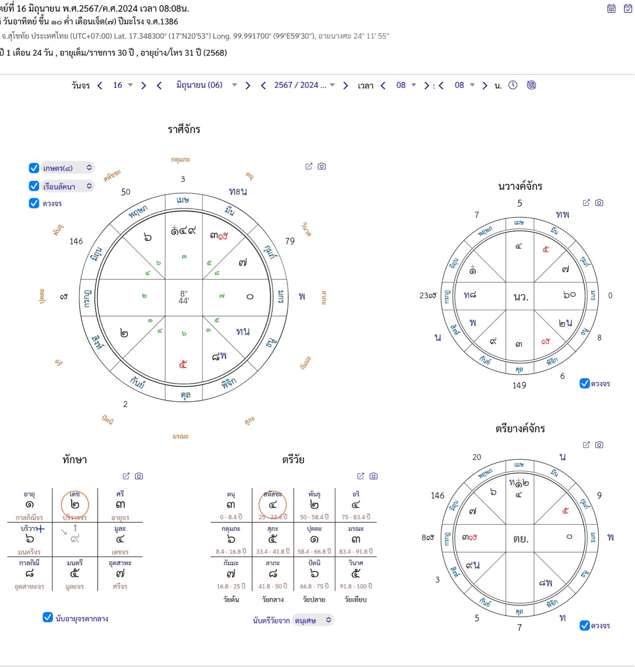635x667 pixels.
Task: Click the นวางค์จักร chart title
Action: [520, 186]
